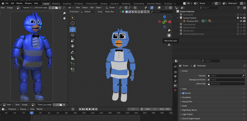Click the eyedropper beside Camera field
Image resolution: width=247 pixels, height=121 pixels.
tap(243, 76)
